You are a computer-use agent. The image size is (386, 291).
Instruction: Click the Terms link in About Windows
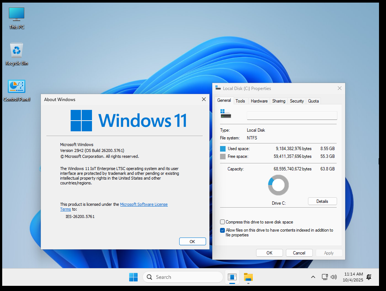[65, 209]
